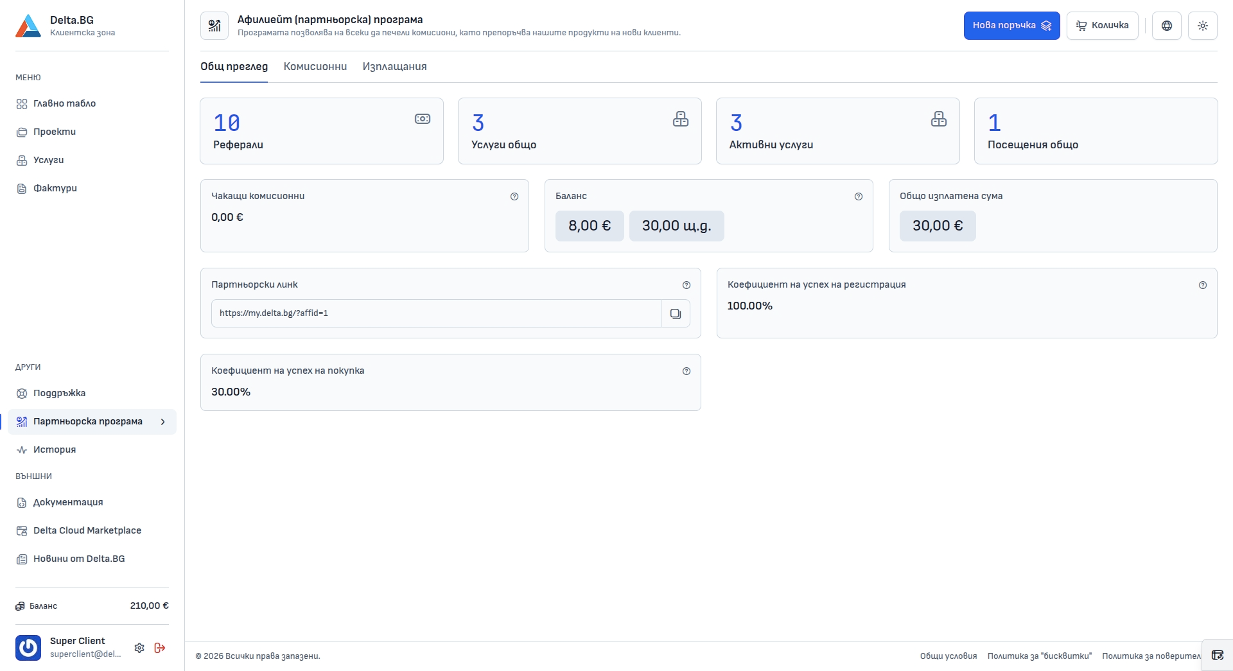
Task: Click help icon for Коефициент на успех на регистрация
Action: [x=1203, y=285]
